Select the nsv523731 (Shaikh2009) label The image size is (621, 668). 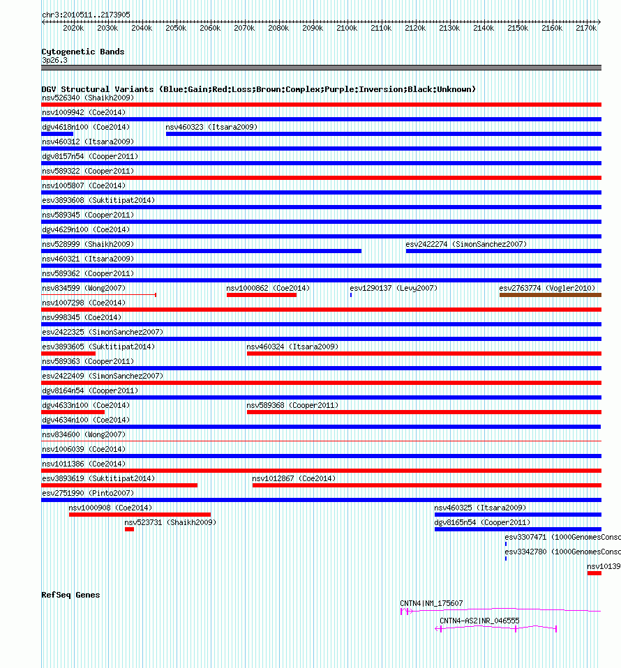pyautogui.click(x=170, y=522)
